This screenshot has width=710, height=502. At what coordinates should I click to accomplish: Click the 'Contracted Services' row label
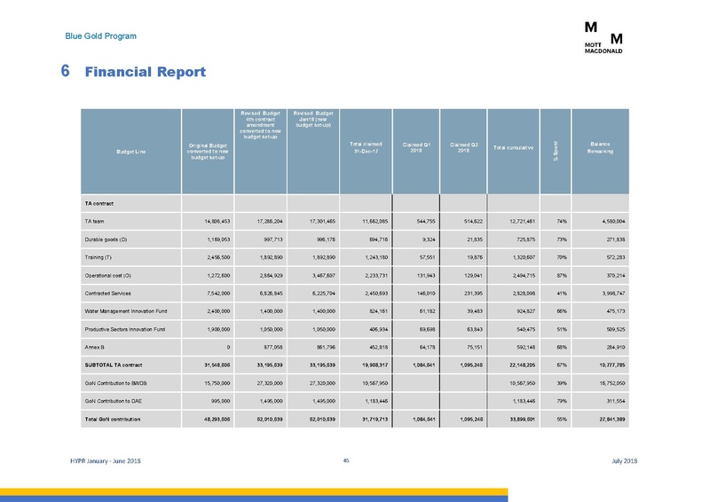click(x=107, y=294)
